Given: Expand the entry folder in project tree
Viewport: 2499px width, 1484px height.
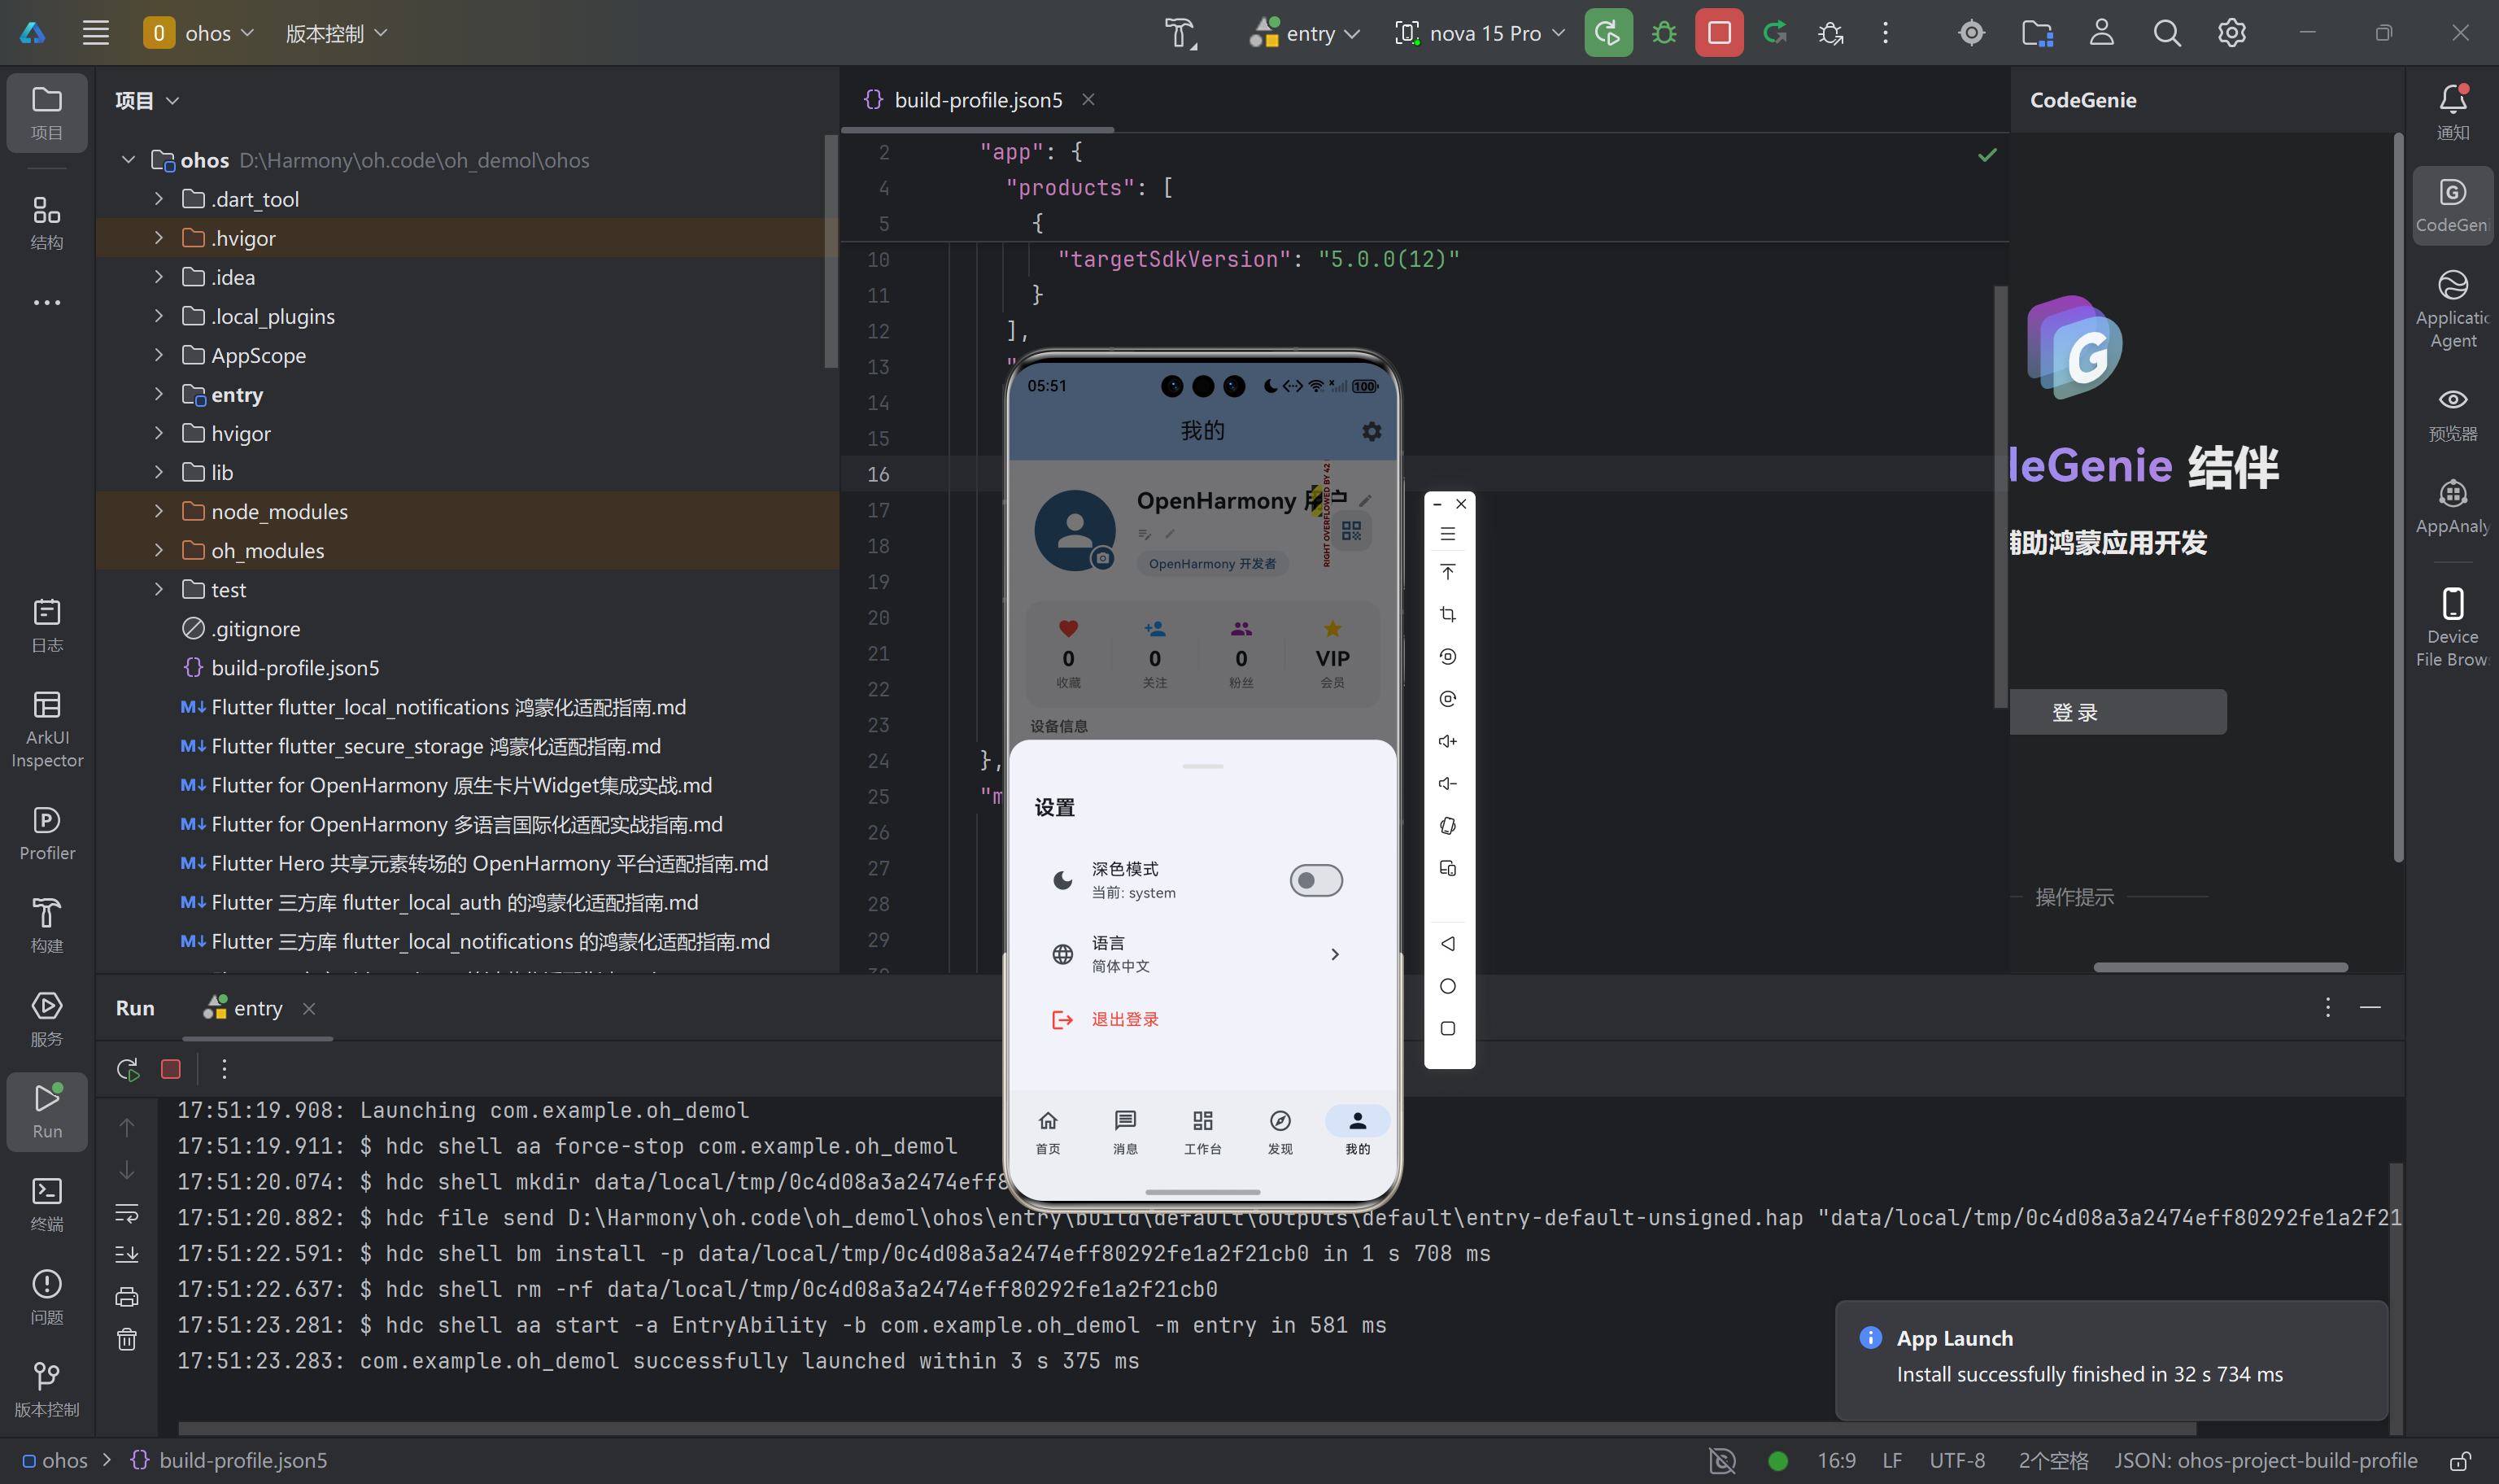Looking at the screenshot, I should click(x=159, y=394).
